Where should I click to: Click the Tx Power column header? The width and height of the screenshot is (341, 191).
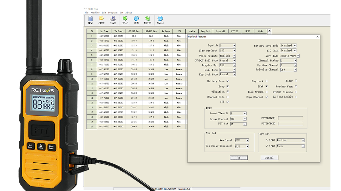click(166, 31)
